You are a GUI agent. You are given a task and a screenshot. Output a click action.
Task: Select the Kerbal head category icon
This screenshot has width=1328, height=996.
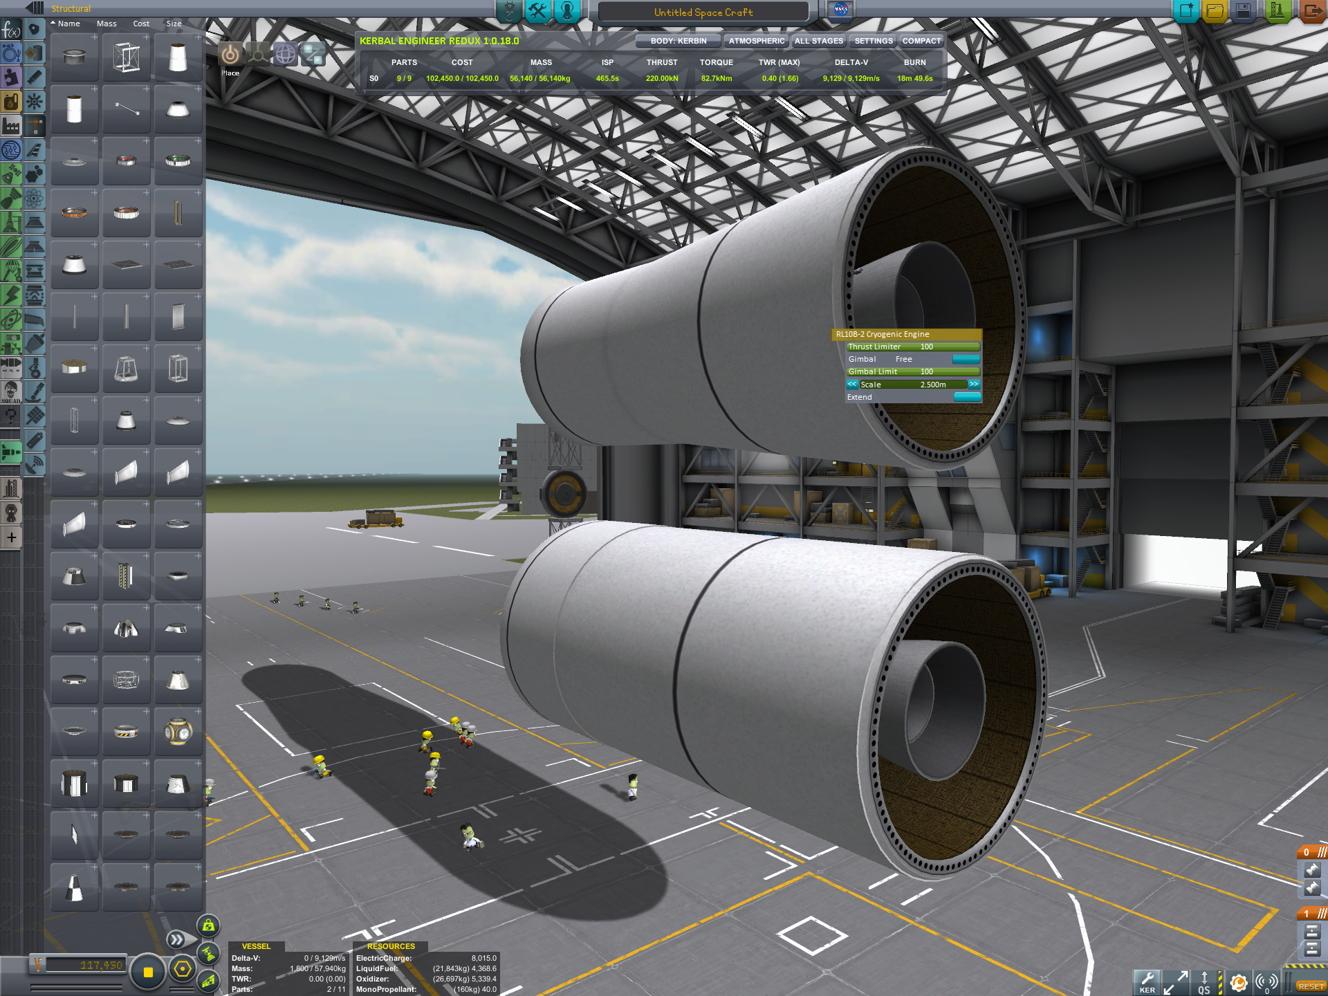click(11, 513)
